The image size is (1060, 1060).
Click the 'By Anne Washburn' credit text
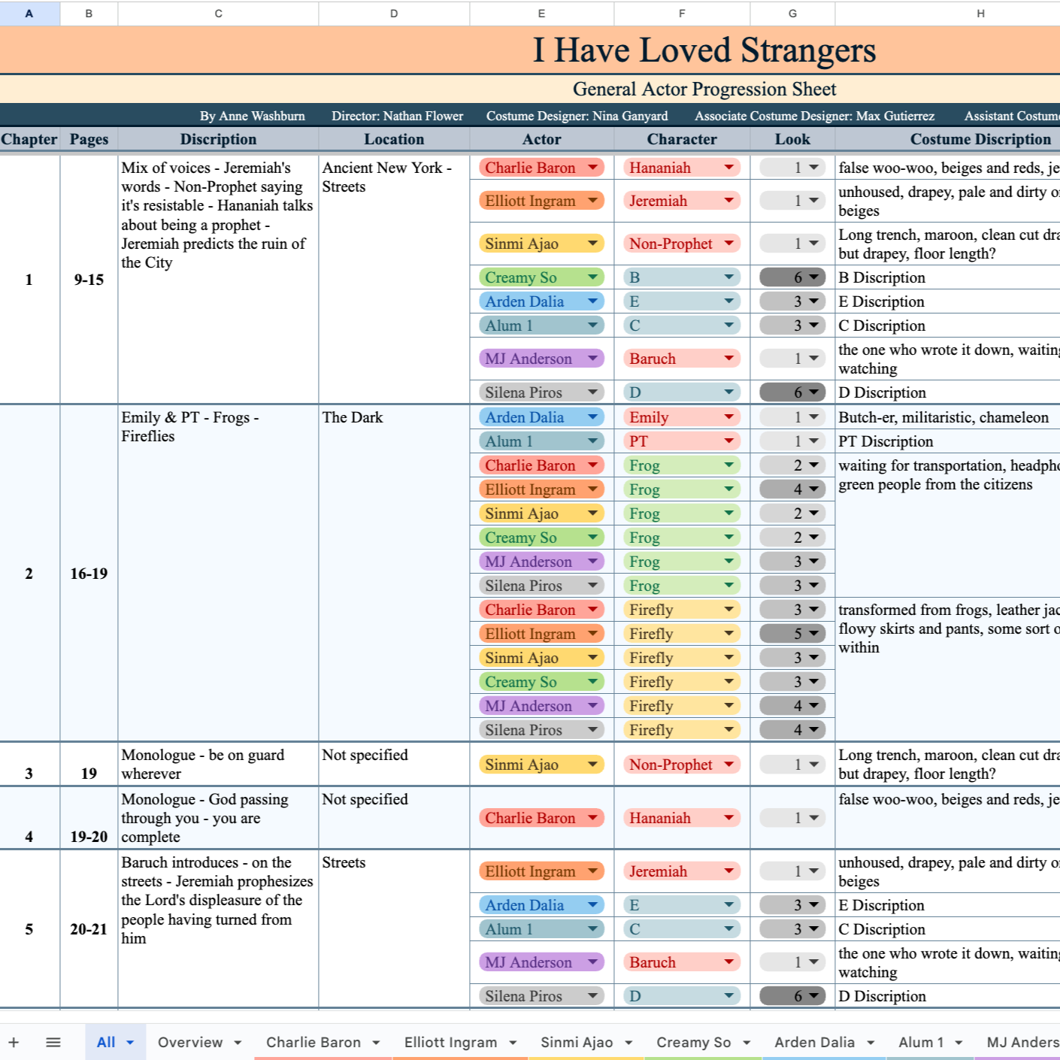pos(252,116)
